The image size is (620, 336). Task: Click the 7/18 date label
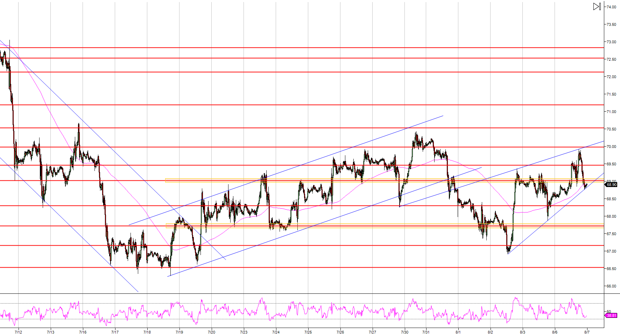tap(147, 332)
